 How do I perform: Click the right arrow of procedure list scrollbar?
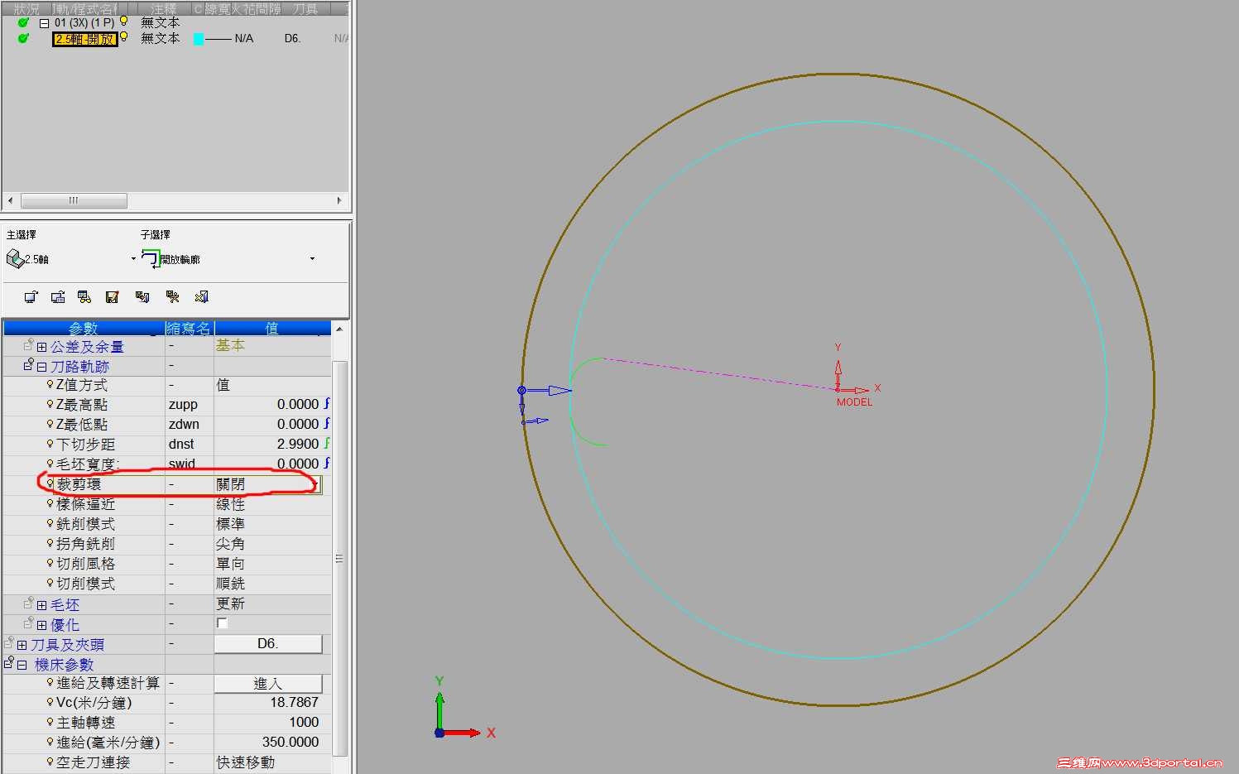pos(339,200)
